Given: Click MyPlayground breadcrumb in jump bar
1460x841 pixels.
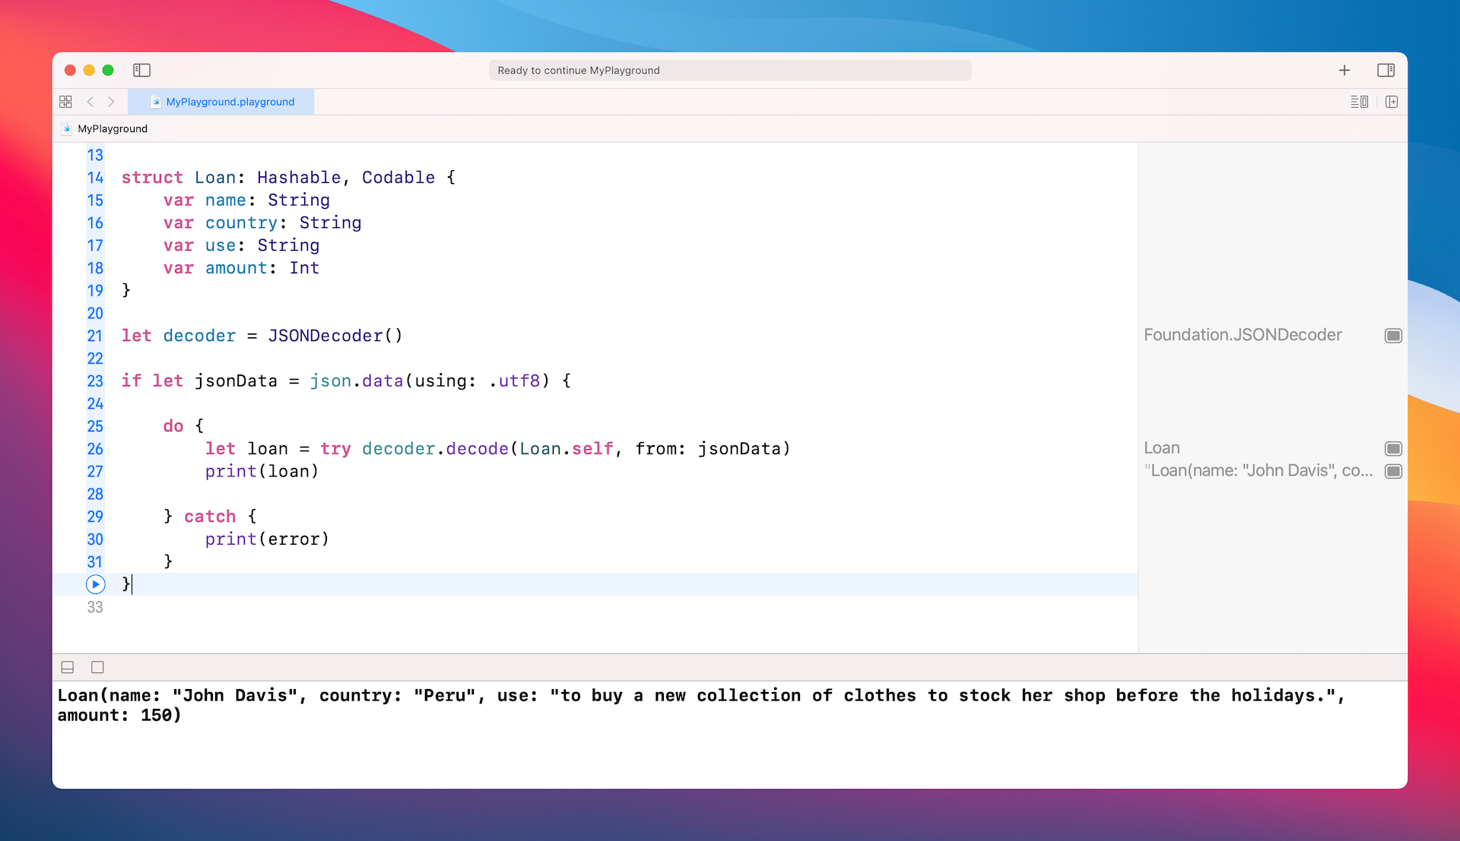Looking at the screenshot, I should pos(112,128).
